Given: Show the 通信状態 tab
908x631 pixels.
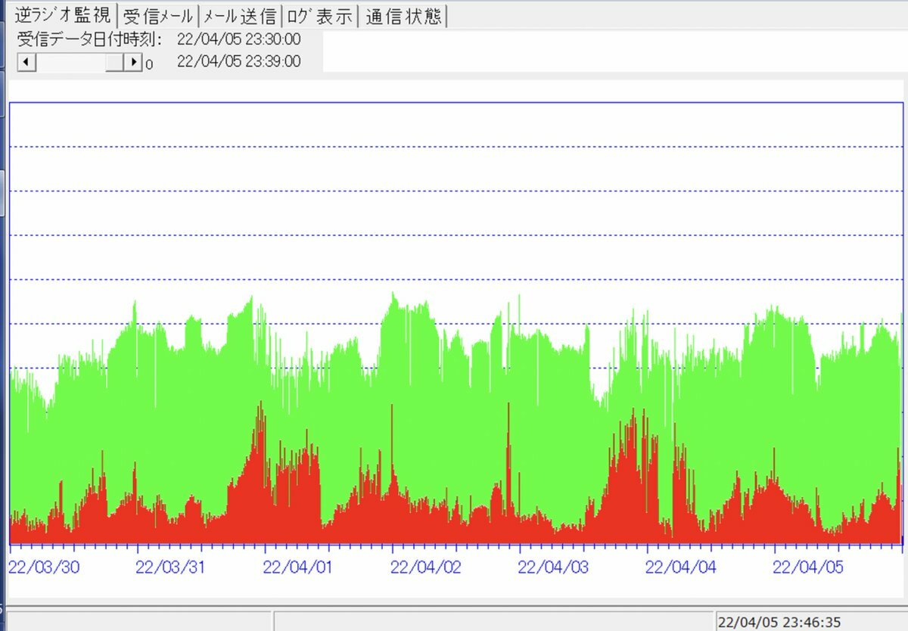Looking at the screenshot, I should [x=404, y=16].
